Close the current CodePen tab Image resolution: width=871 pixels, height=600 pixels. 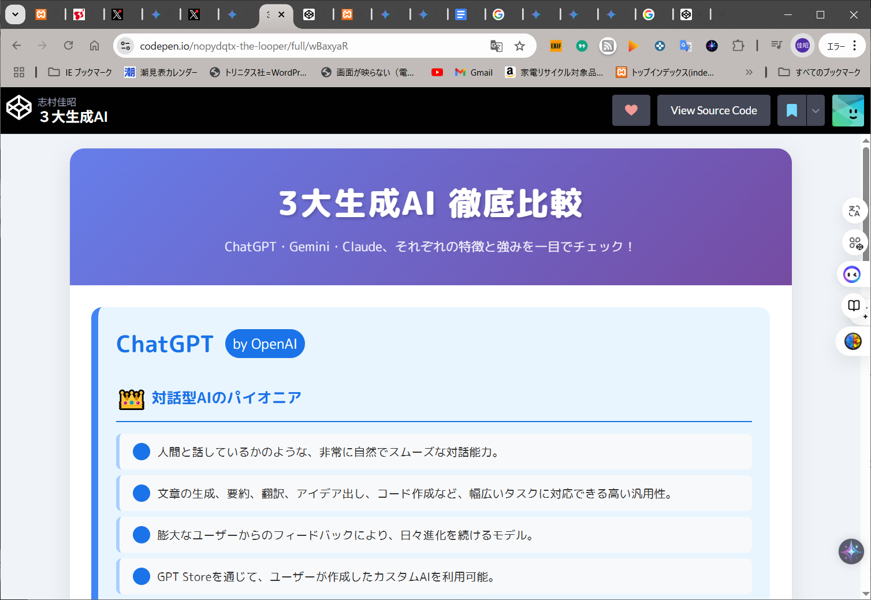pos(281,14)
